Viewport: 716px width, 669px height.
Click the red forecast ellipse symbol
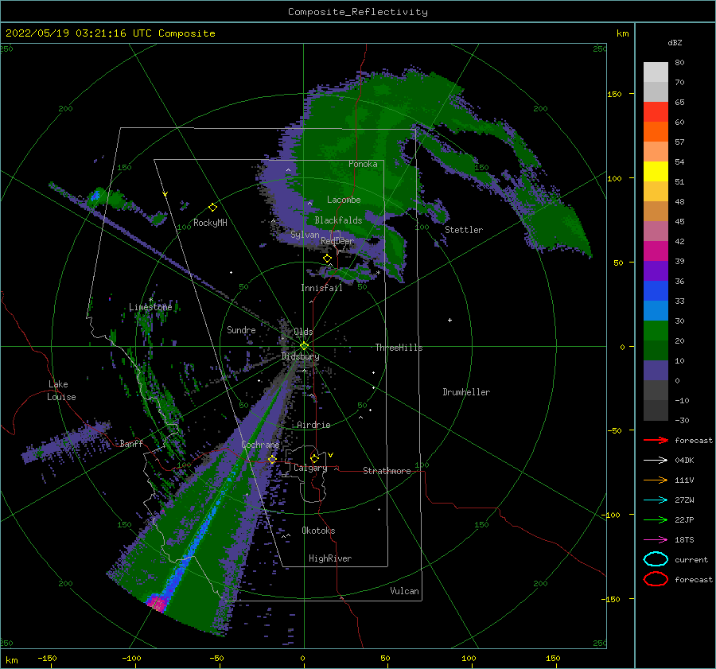click(656, 579)
